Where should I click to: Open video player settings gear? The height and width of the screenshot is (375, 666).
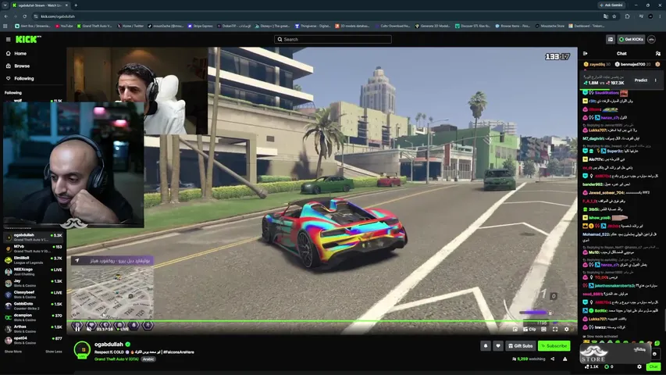tap(566, 329)
